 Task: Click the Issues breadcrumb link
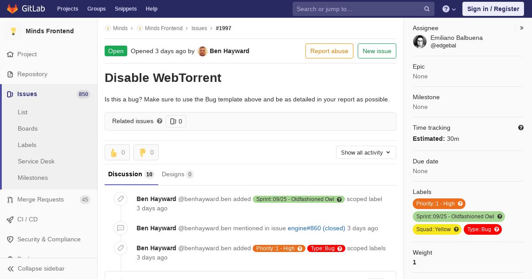[x=199, y=28]
